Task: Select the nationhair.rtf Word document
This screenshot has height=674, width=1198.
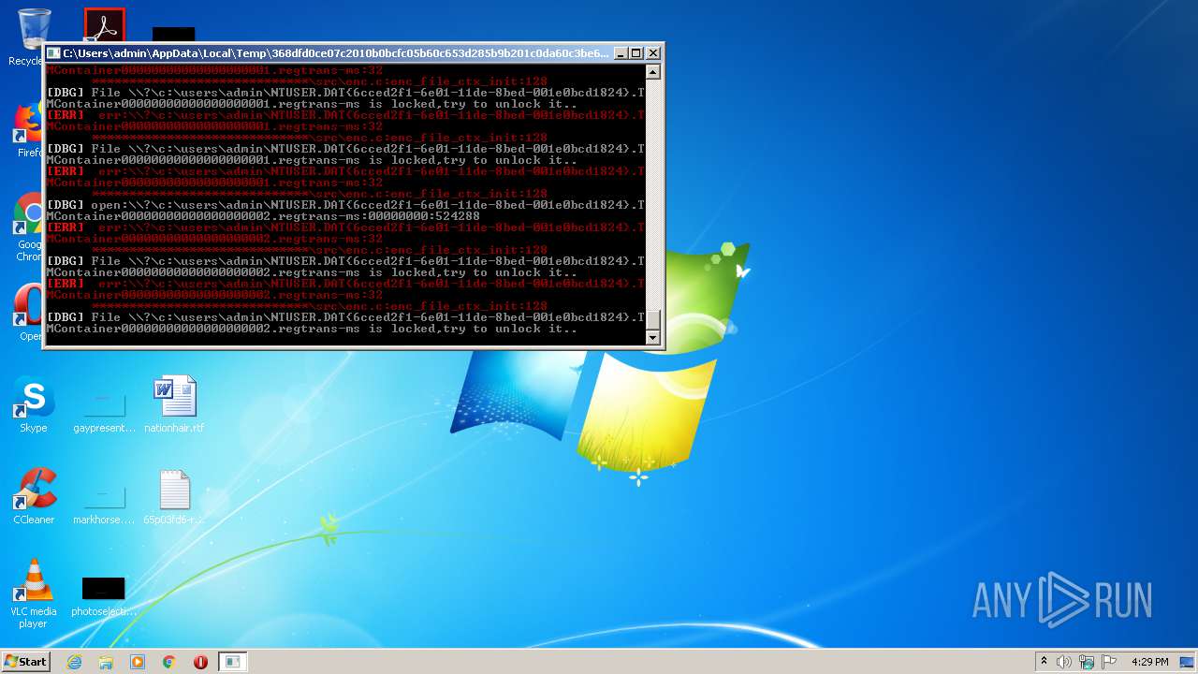Action: click(x=174, y=406)
